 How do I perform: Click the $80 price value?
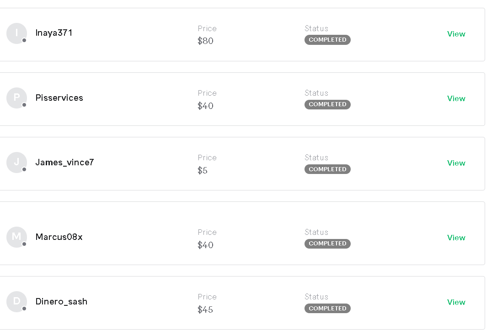[x=205, y=41]
